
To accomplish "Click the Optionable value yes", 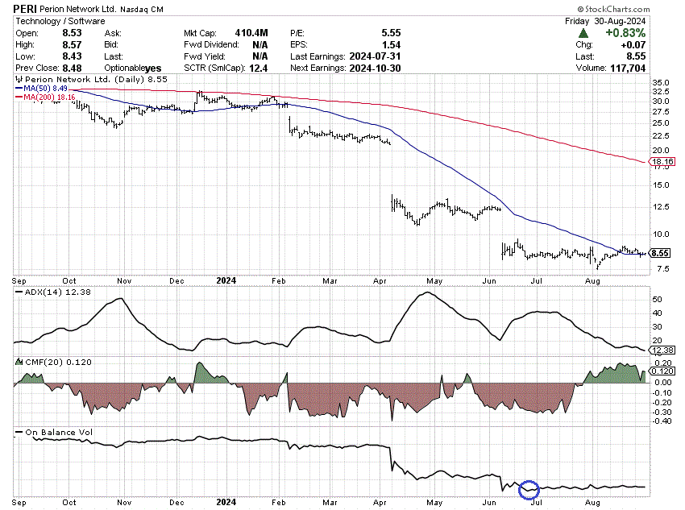I will [x=153, y=68].
